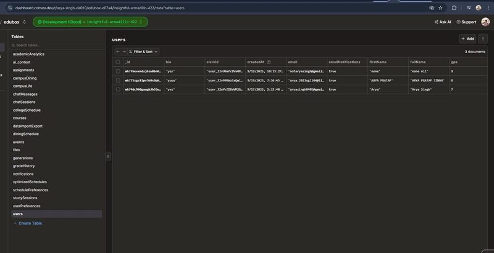The image size is (494, 253).
Task: Open Ask AI assistant
Action: tap(443, 22)
